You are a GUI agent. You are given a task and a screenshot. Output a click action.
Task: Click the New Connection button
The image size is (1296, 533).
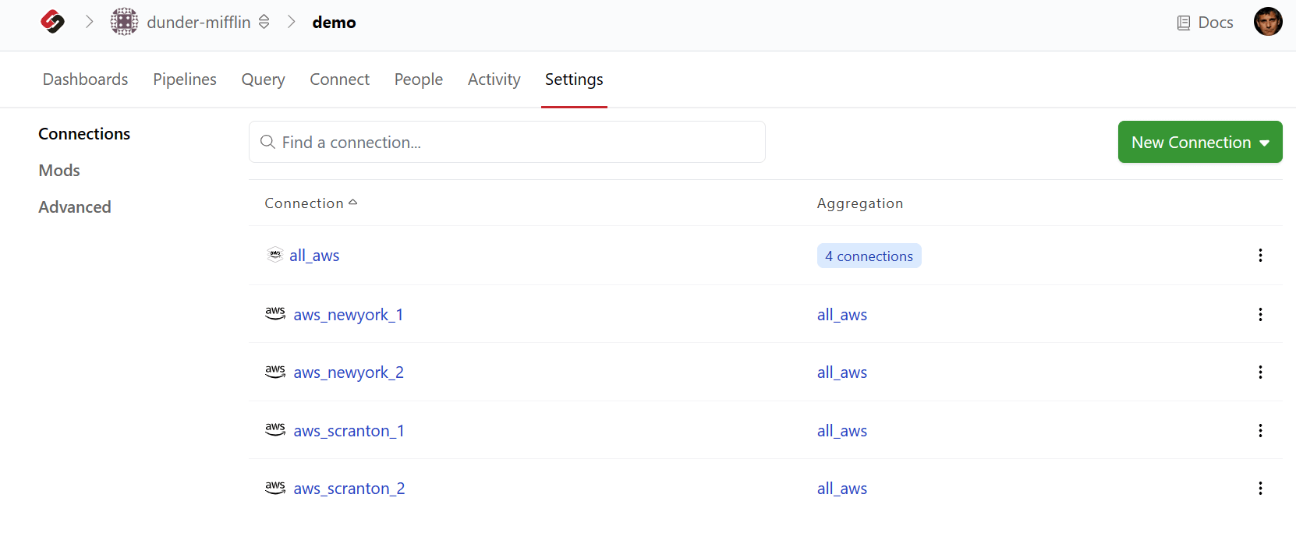pyautogui.click(x=1200, y=142)
